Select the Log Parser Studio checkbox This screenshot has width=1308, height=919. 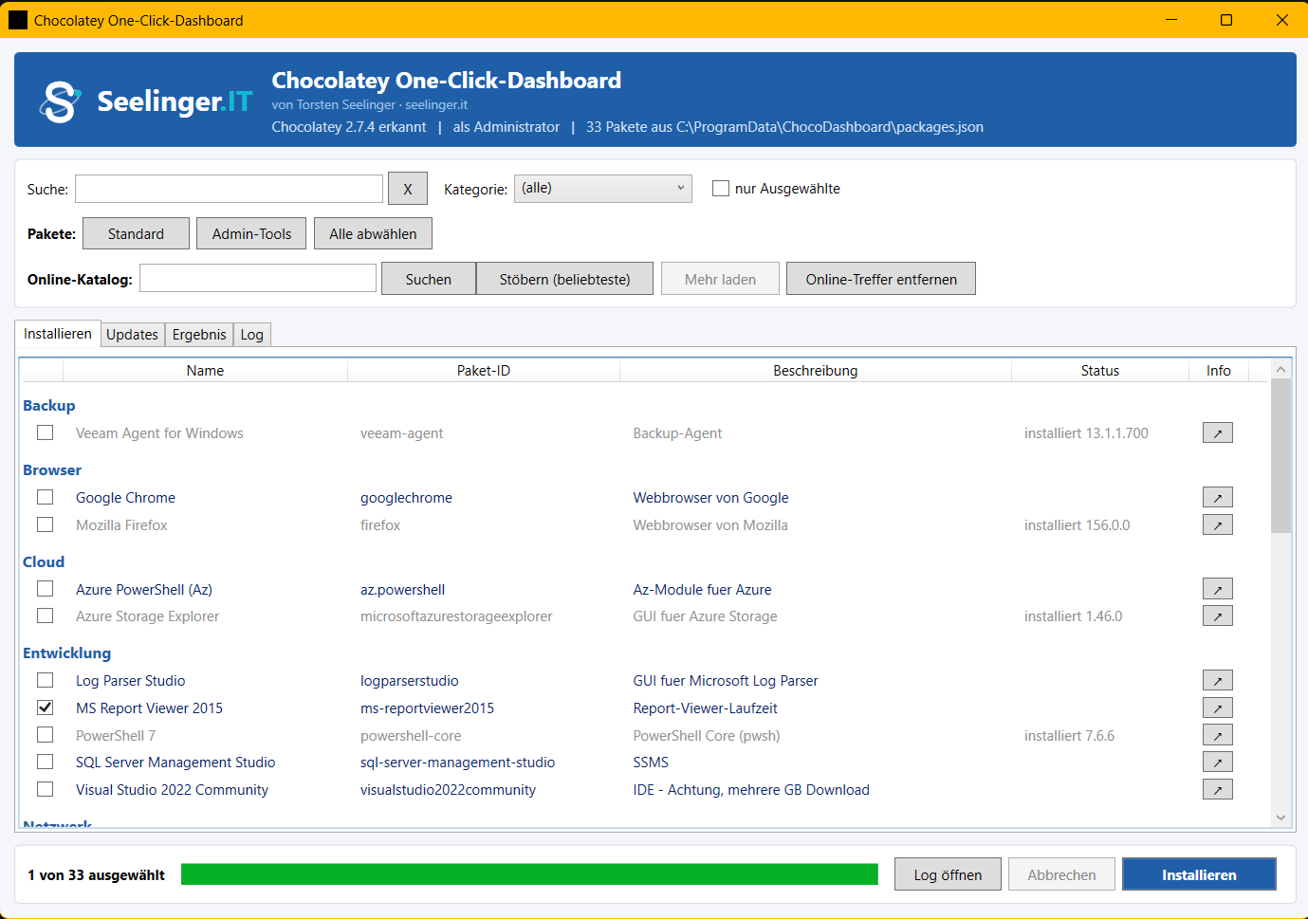click(x=45, y=680)
